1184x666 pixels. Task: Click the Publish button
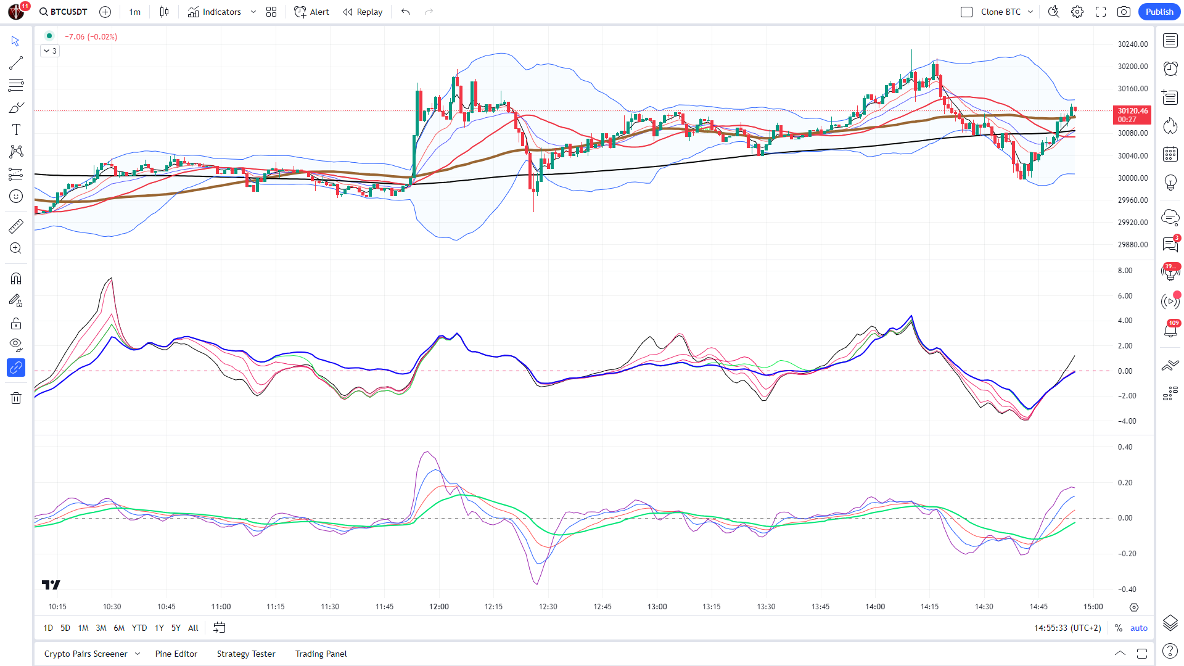[1159, 12]
